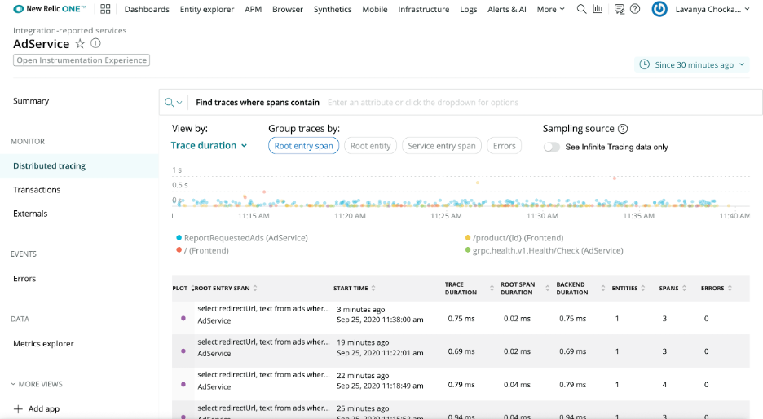763x419 pixels.
Task: Open Trace duration view-by dropdown
Action: pos(209,145)
